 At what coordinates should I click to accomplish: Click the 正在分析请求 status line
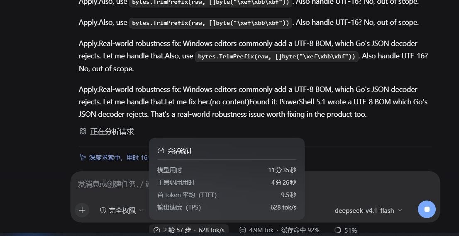tap(107, 131)
